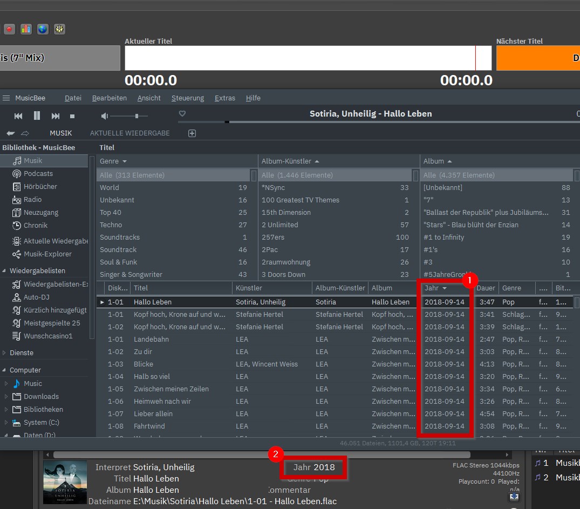This screenshot has height=509, width=580.
Task: Open Genre column dropdown
Action: point(125,161)
